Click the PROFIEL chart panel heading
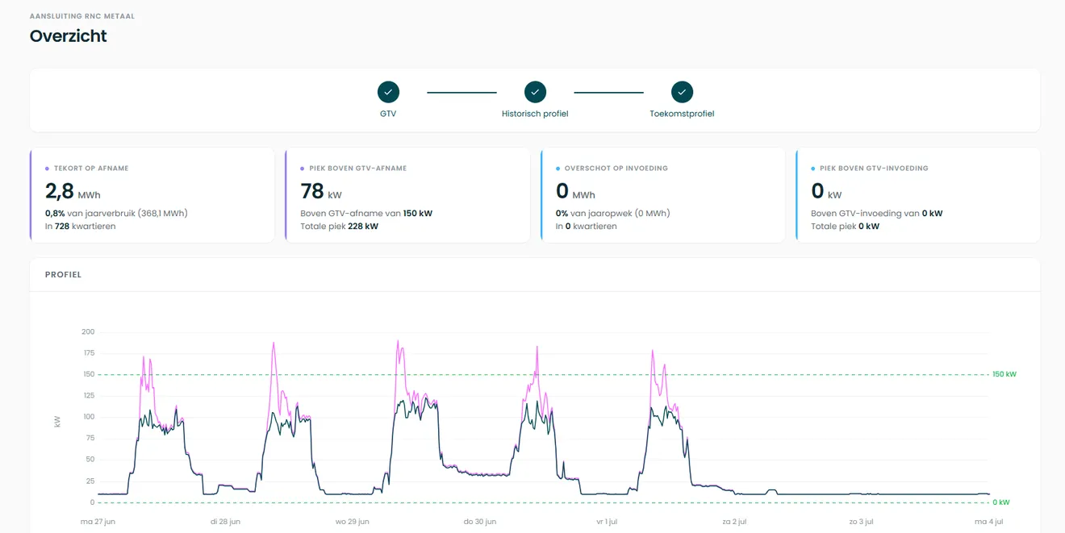 pyautogui.click(x=63, y=275)
